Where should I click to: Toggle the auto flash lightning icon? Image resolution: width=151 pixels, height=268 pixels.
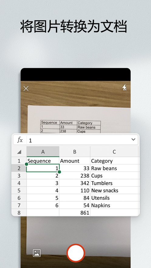[x=124, y=87]
